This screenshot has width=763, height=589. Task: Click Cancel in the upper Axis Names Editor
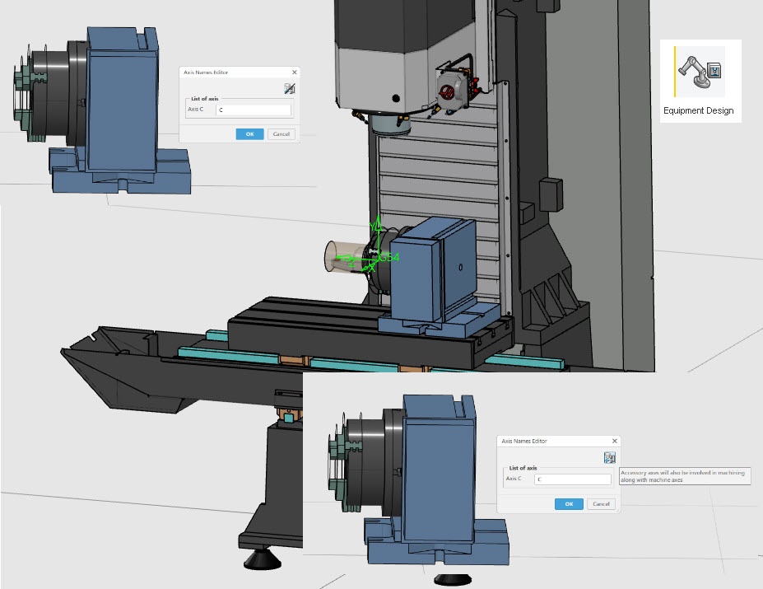(281, 134)
